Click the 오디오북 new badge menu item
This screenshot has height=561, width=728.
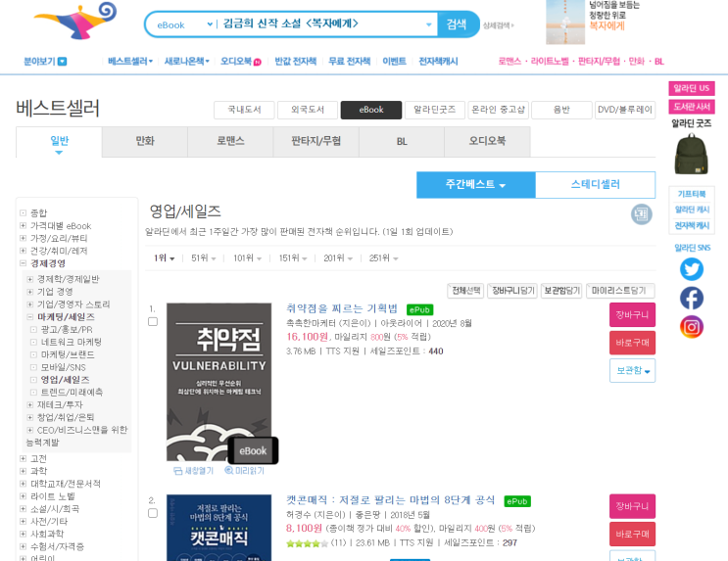(240, 62)
